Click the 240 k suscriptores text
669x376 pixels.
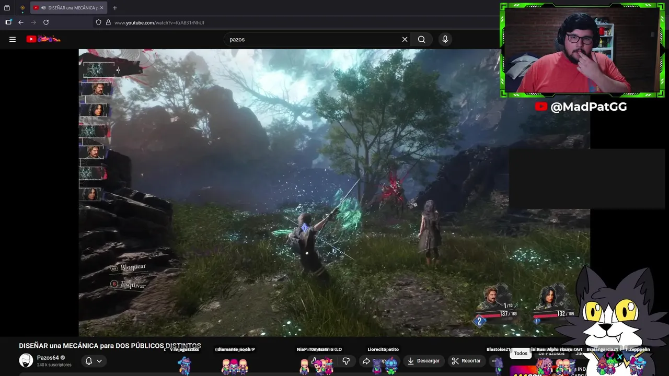[54, 365]
